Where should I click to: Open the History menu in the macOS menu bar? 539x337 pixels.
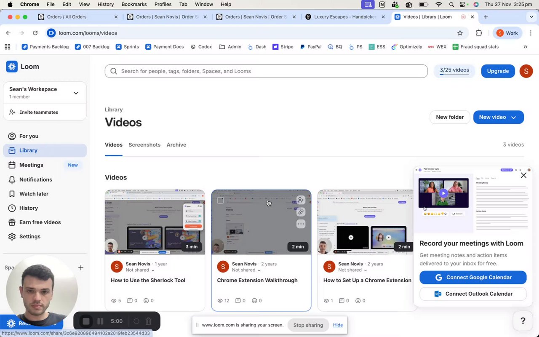(106, 4)
